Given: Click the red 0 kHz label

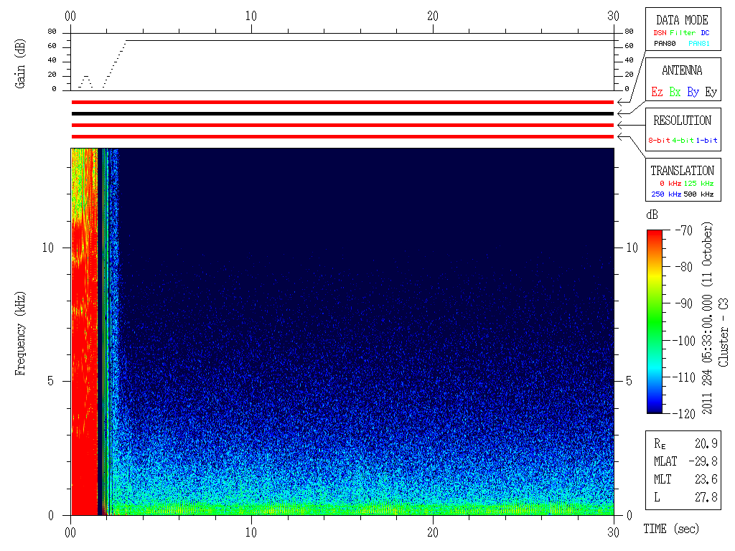Looking at the screenshot, I should tap(670, 183).
